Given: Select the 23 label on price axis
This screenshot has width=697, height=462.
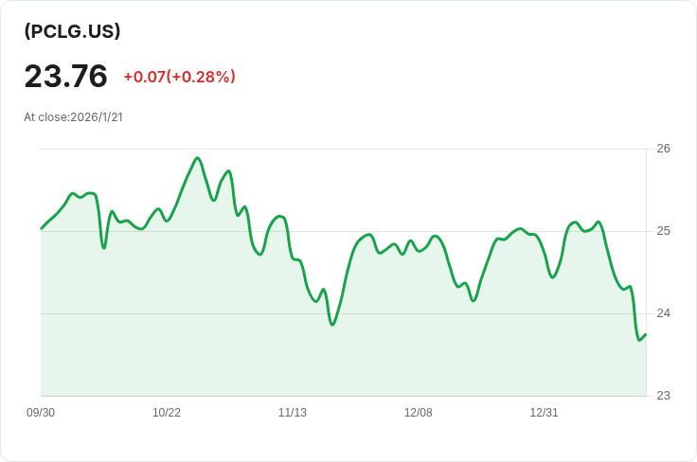Looking at the screenshot, I should (x=663, y=396).
